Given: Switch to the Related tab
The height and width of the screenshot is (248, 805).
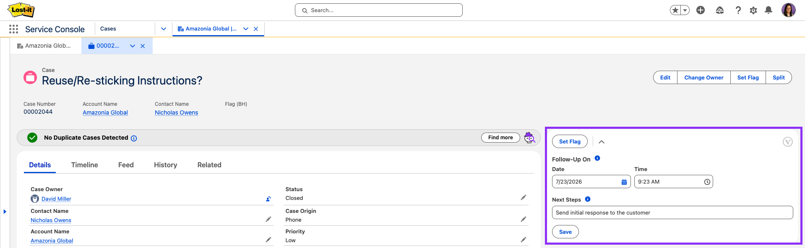Looking at the screenshot, I should pos(209,165).
